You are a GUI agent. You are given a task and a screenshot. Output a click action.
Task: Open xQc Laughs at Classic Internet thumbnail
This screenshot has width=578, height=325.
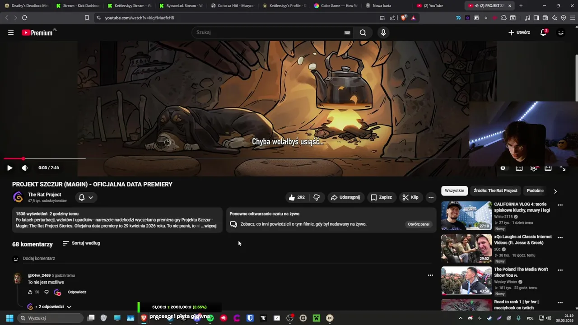coord(466,248)
